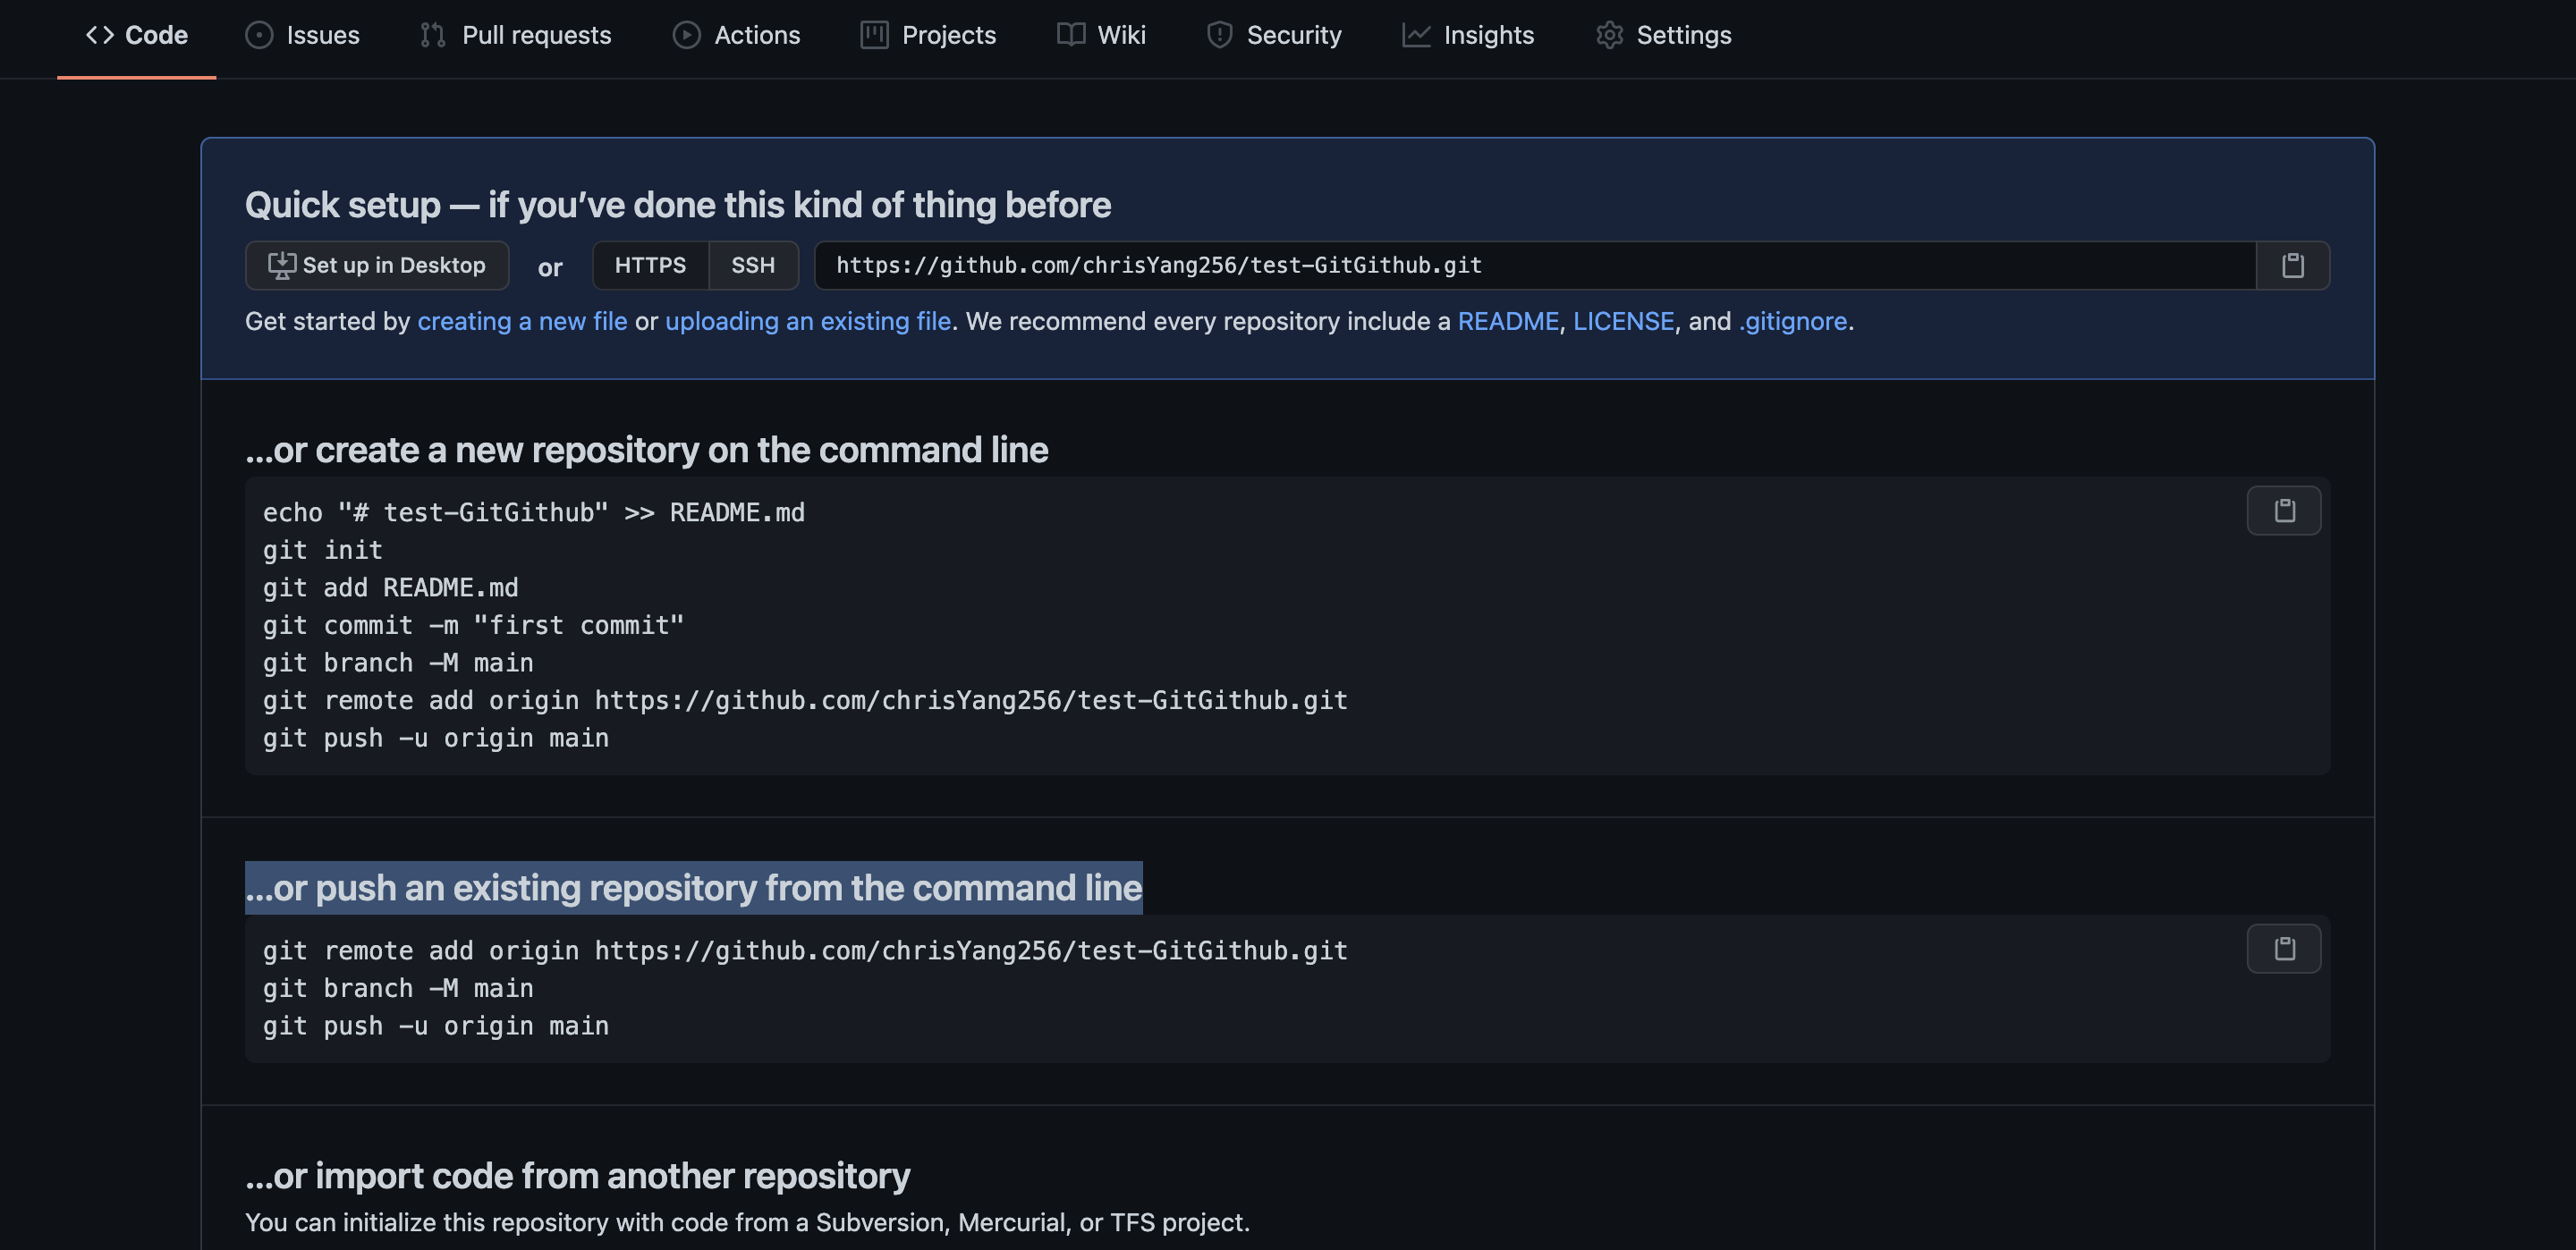Open the Insights tab
The width and height of the screenshot is (2576, 1250).
point(1468,35)
